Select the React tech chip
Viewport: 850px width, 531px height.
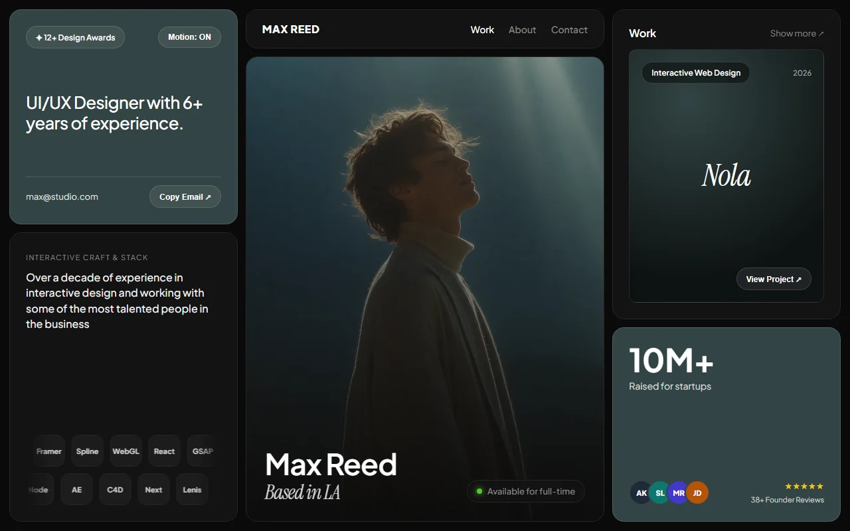[164, 451]
